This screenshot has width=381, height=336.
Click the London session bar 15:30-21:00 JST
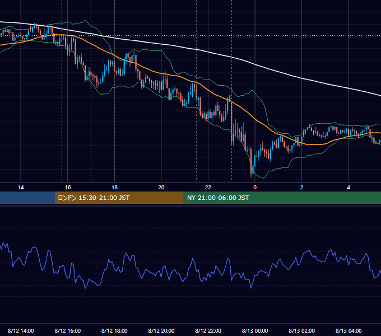pyautogui.click(x=119, y=198)
